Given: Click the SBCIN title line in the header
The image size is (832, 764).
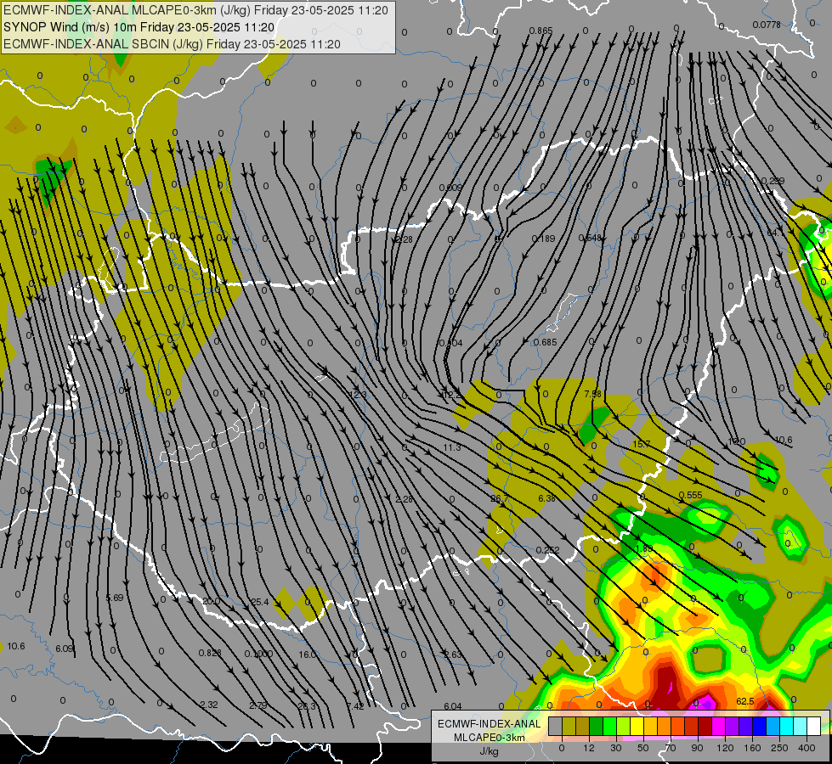Looking at the screenshot, I should 172,44.
